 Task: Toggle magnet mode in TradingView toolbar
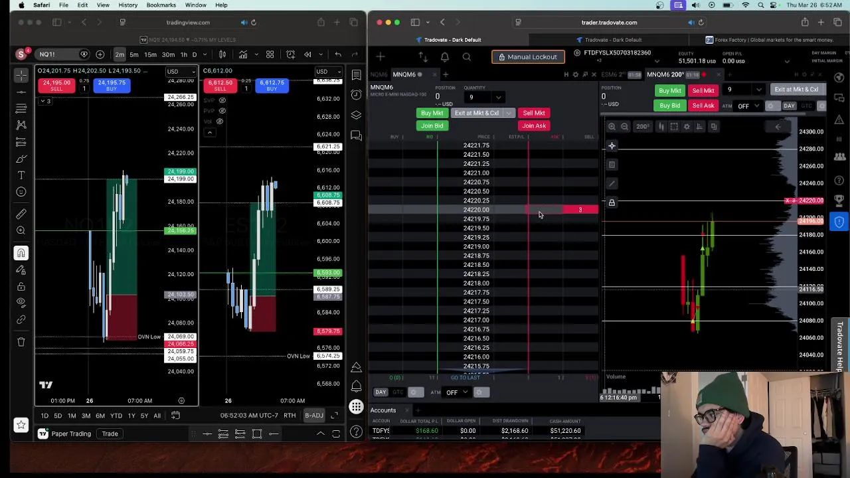coord(21,253)
